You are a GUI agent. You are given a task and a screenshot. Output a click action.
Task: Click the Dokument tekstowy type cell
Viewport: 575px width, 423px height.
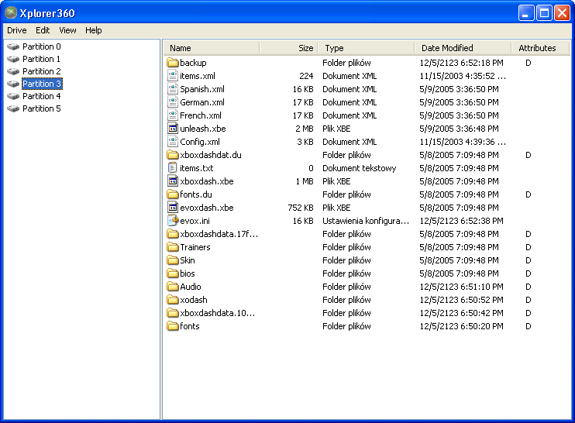(x=359, y=168)
